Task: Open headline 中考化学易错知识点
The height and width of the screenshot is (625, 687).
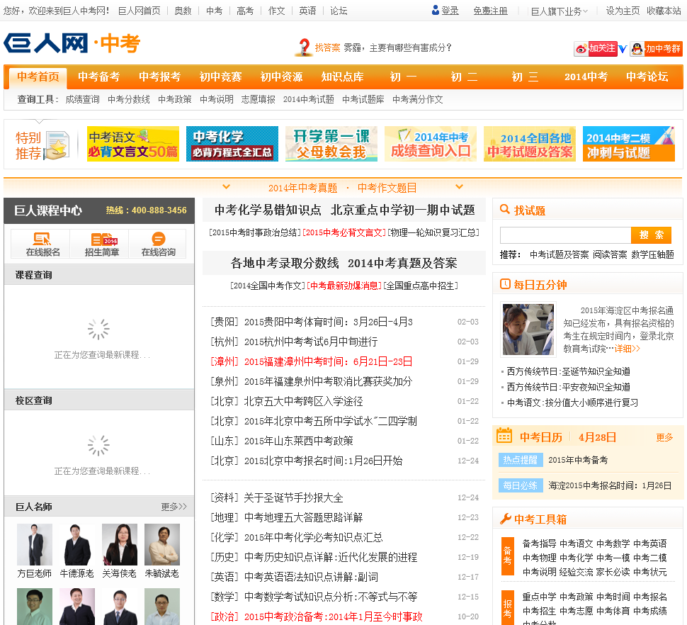Action: (x=268, y=210)
